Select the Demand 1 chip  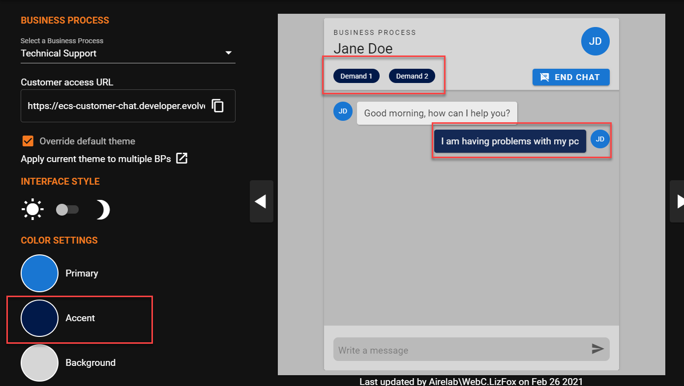click(x=356, y=76)
